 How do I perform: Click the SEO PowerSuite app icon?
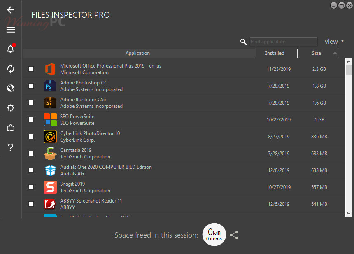pyautogui.click(x=50, y=120)
